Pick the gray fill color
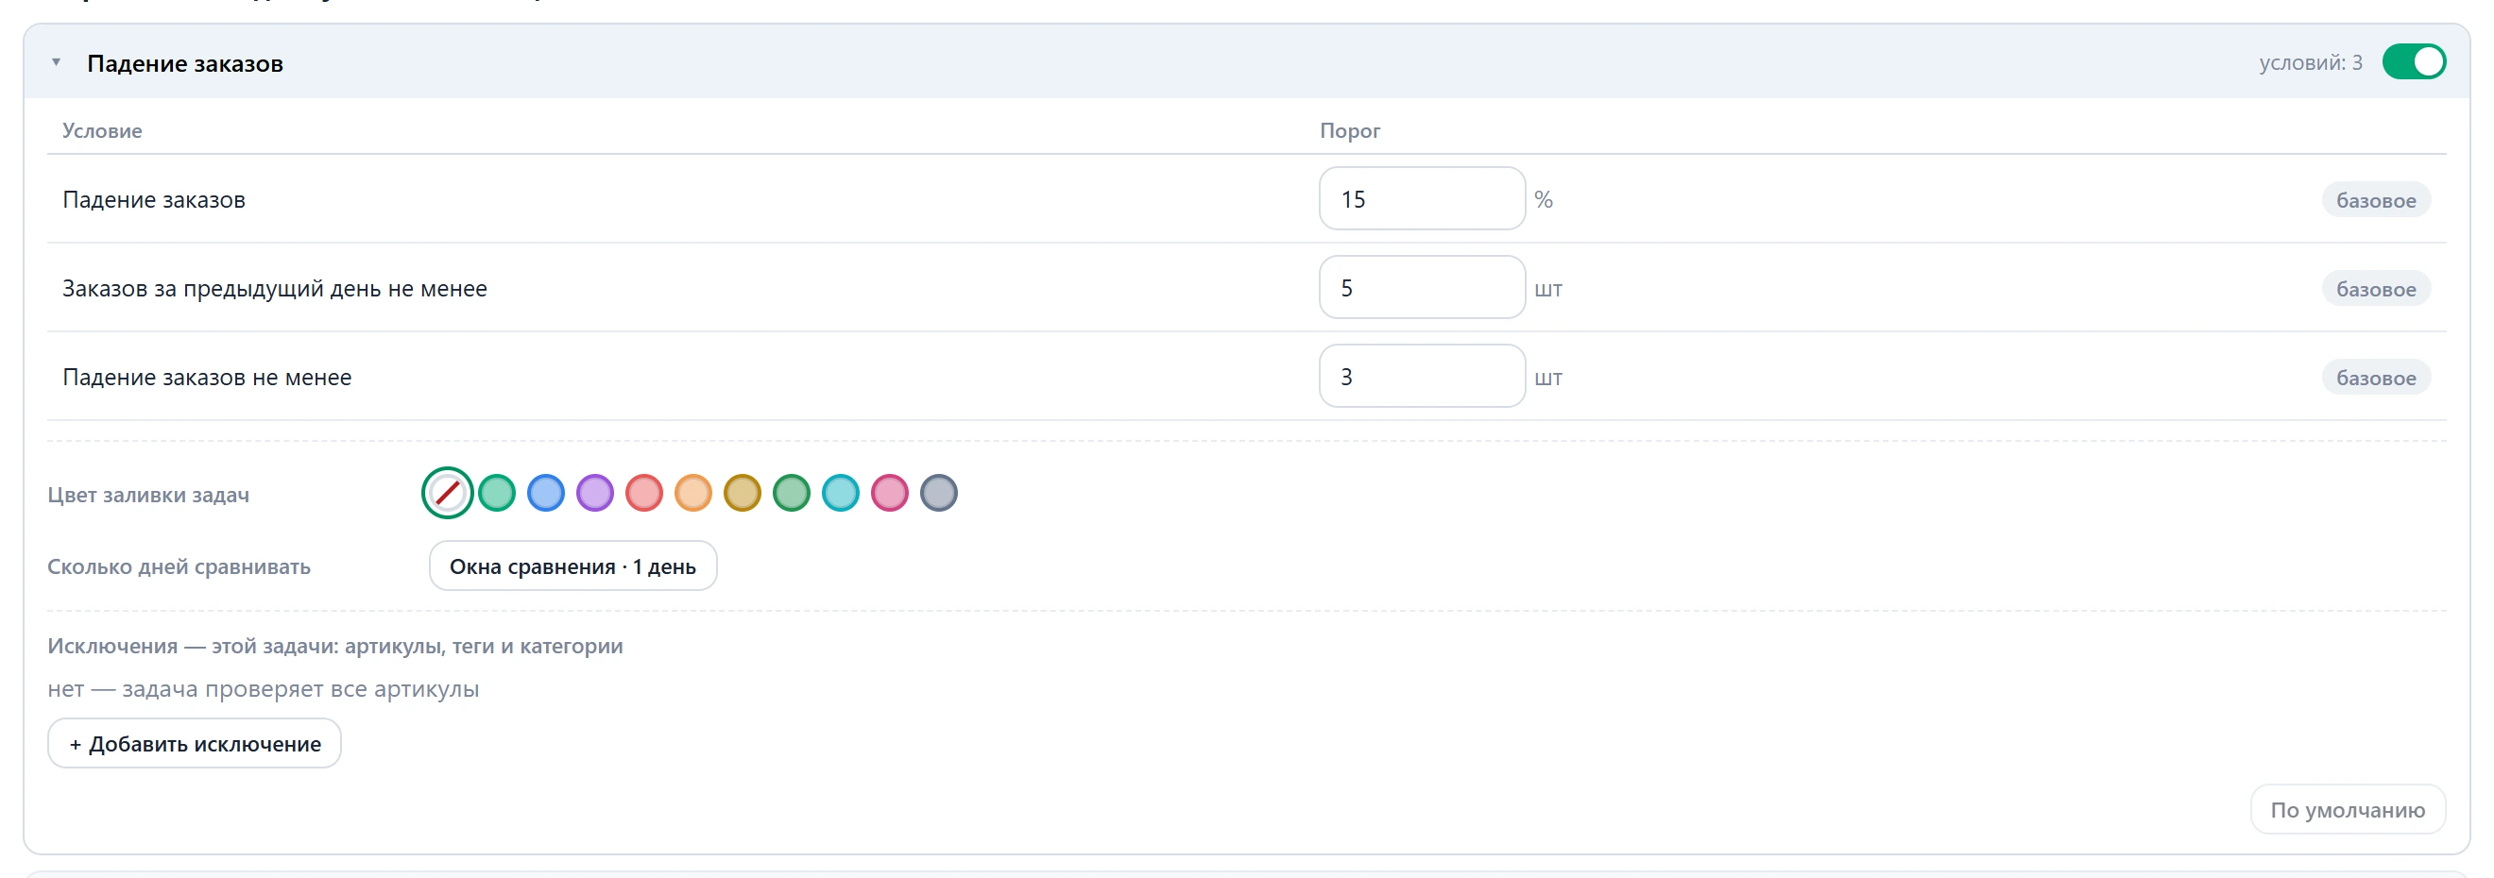Screen dimensions: 2494x878 pos(939,494)
